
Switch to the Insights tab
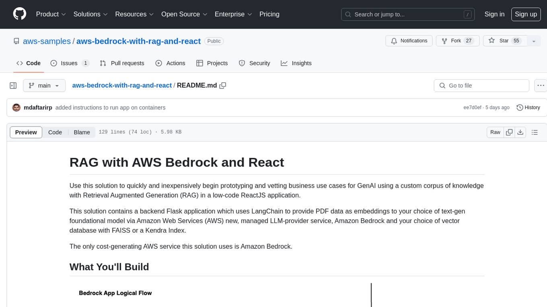296,63
